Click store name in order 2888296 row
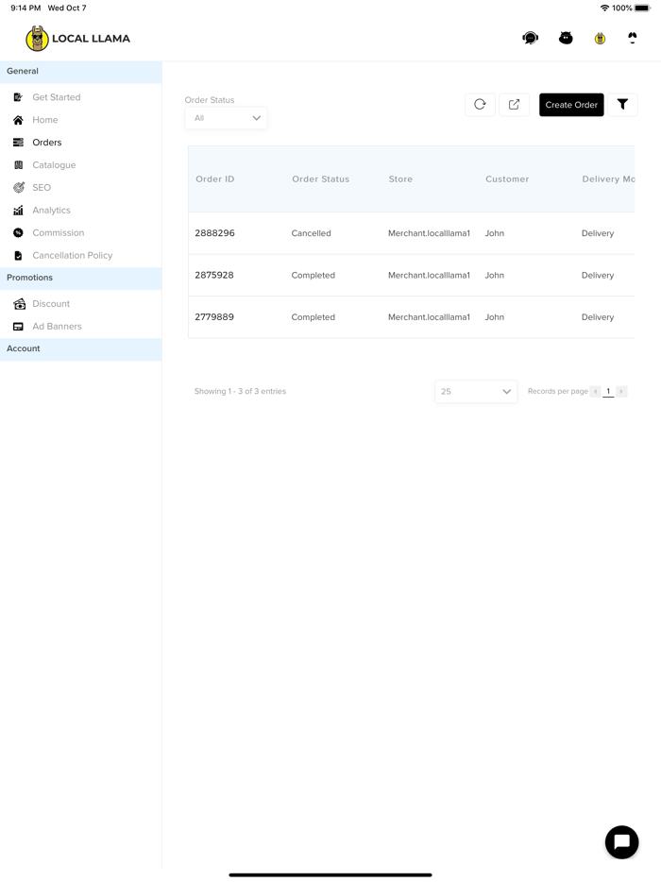This screenshot has height=882, width=661. click(x=429, y=233)
